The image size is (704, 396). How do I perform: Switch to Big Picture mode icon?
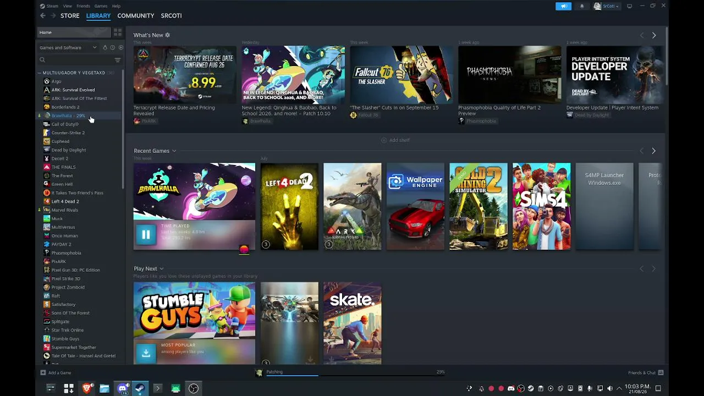(x=629, y=6)
